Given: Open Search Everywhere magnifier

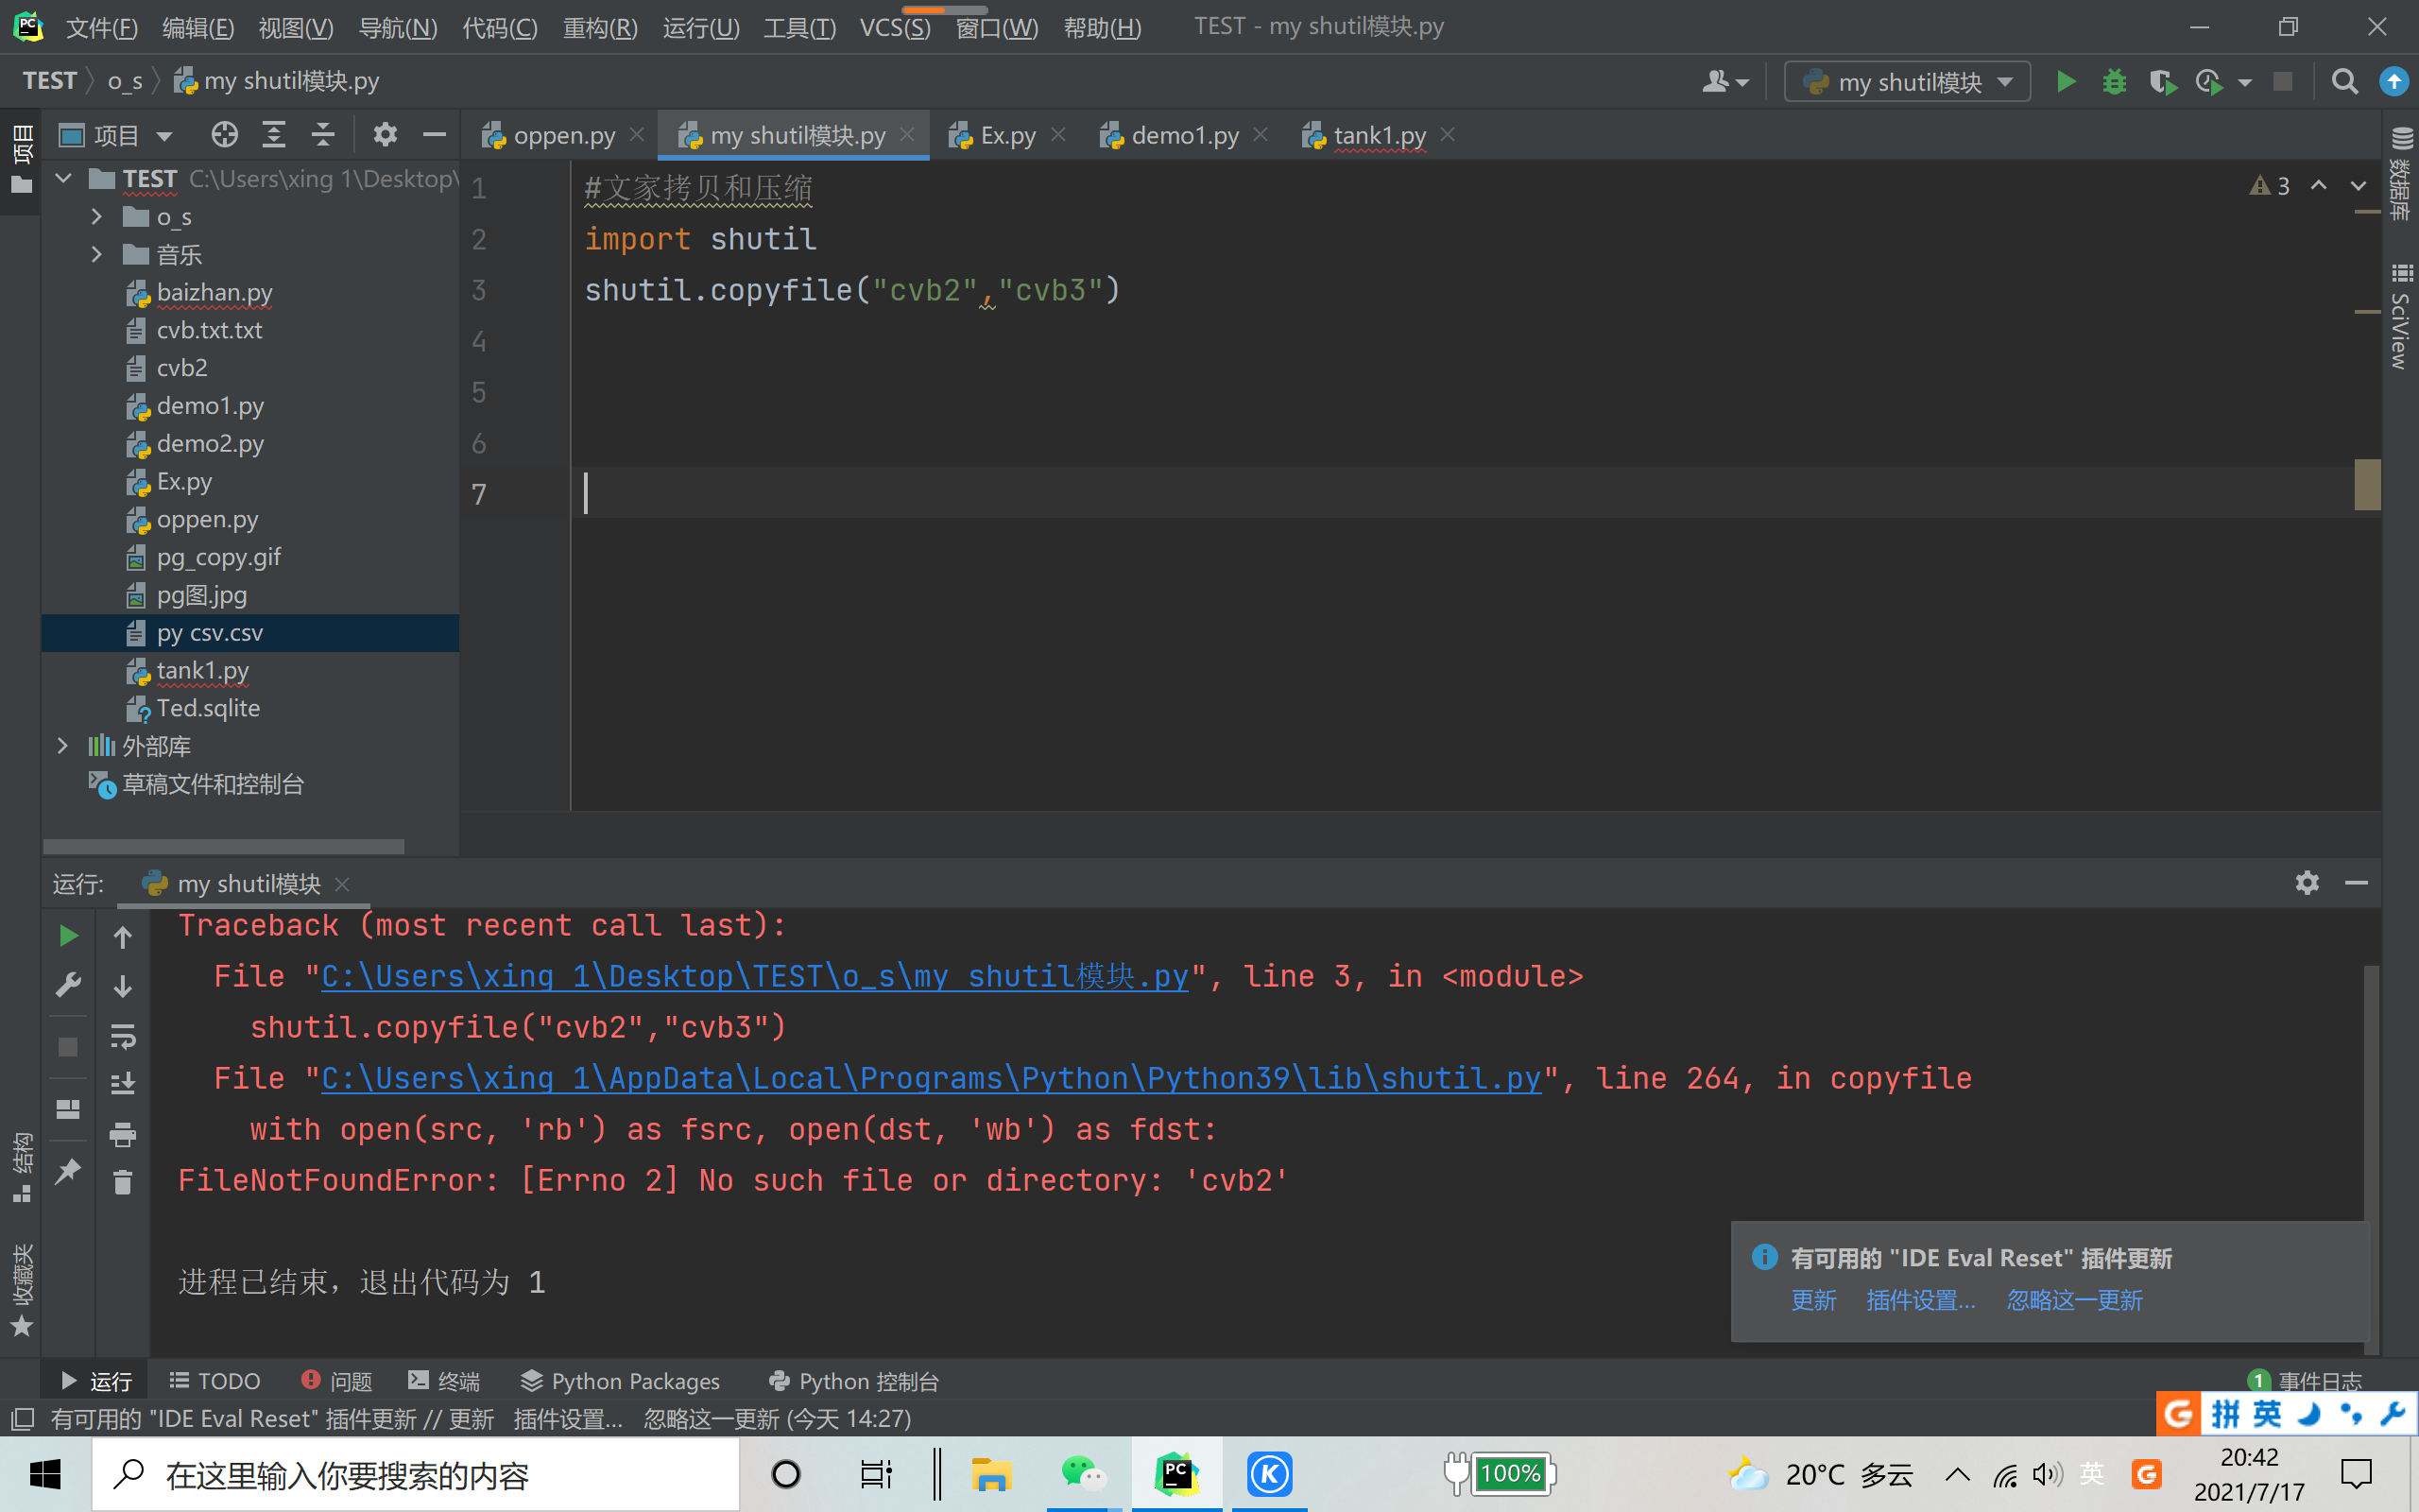Looking at the screenshot, I should (x=2344, y=81).
